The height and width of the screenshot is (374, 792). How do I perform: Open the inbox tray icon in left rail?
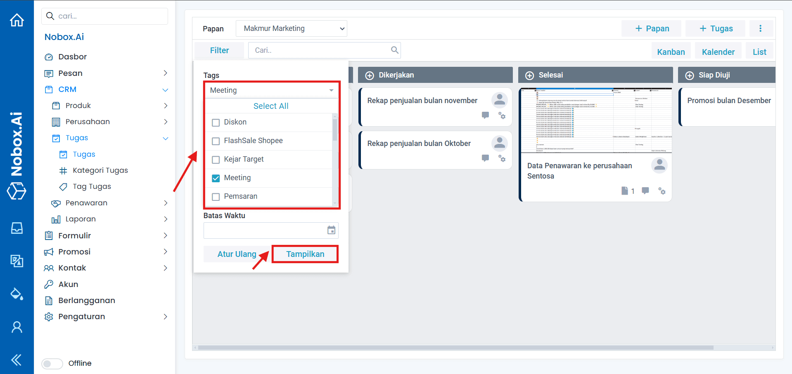[x=17, y=228]
